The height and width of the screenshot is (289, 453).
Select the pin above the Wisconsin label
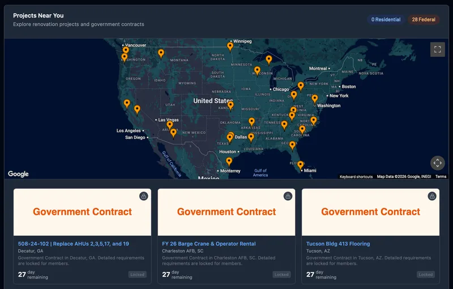pyautogui.click(x=257, y=71)
